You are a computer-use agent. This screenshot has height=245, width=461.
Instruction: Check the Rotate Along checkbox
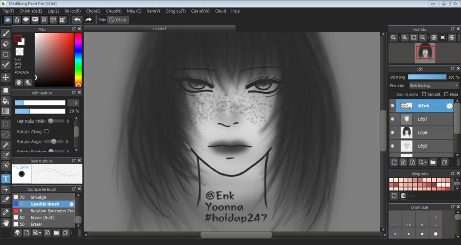tap(46, 131)
